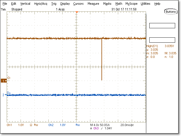Click the D- waveform label
This screenshot has width=181, height=136.
[x=9, y=78]
